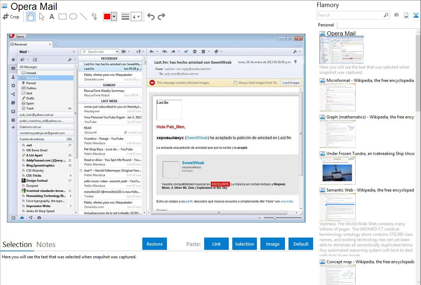Image resolution: width=421 pixels, height=285 pixels.
Task: Switch to the Personal tab
Action: coord(326,25)
